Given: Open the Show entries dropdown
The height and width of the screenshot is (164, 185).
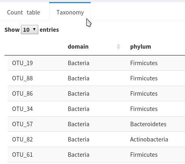Looking at the screenshot, I should [29, 29].
